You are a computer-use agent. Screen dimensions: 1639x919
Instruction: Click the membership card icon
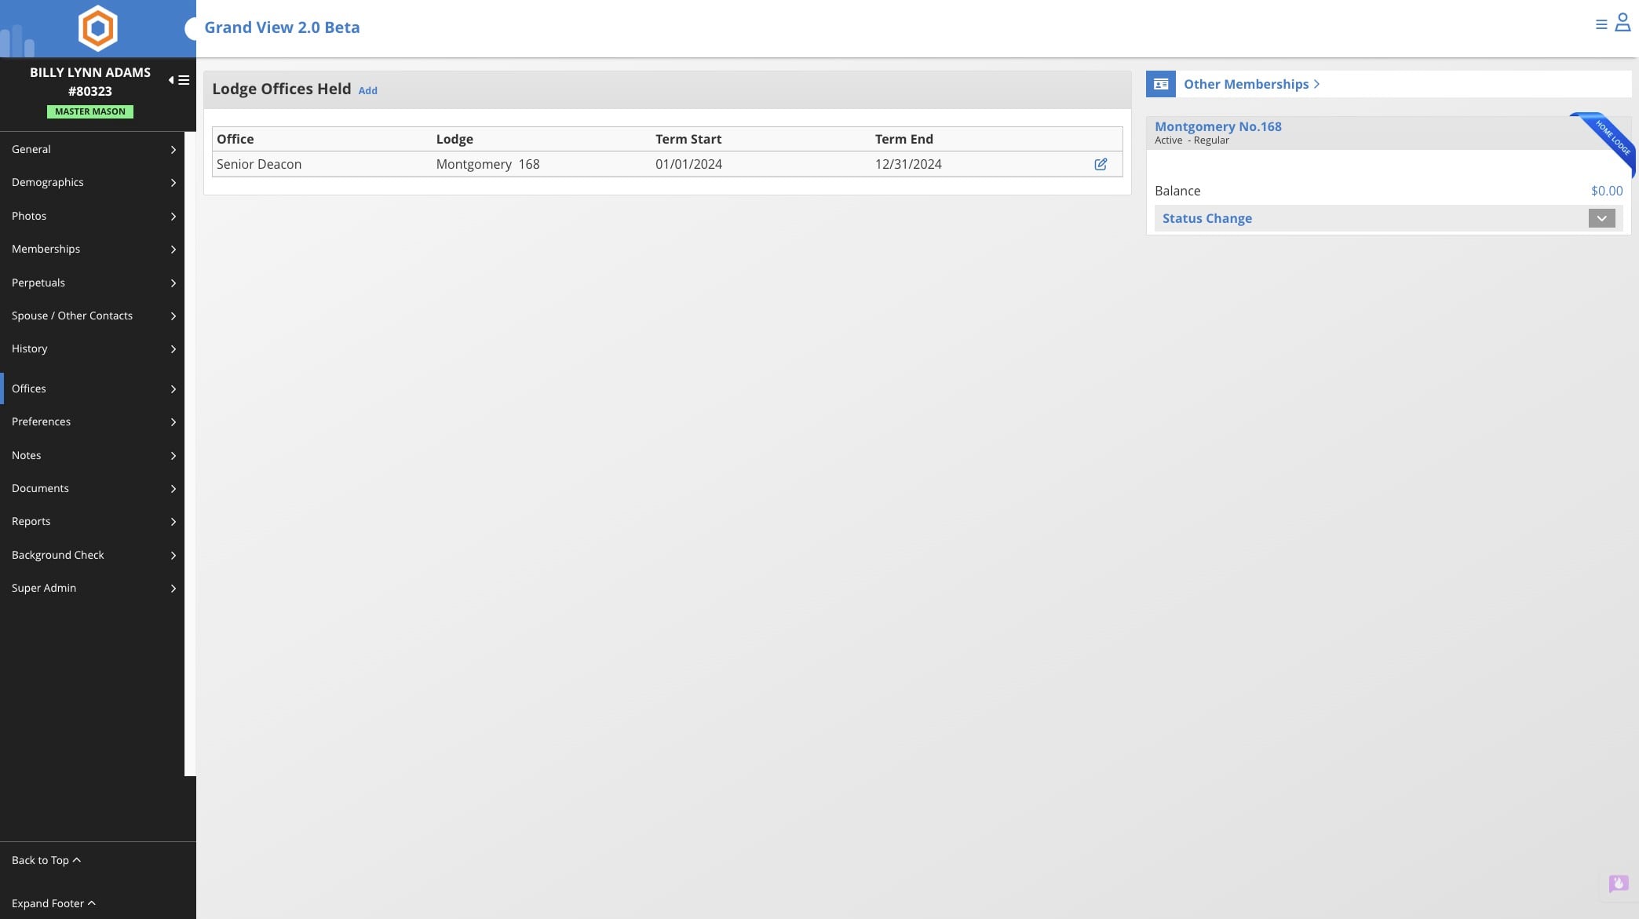pos(1161,84)
